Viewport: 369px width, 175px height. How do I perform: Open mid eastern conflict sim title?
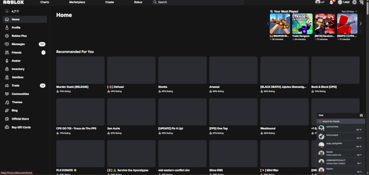click(174, 170)
